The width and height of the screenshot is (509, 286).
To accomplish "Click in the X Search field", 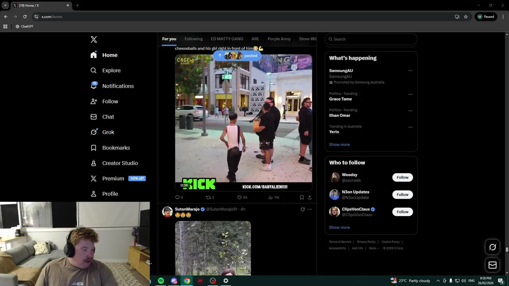I will [x=371, y=39].
